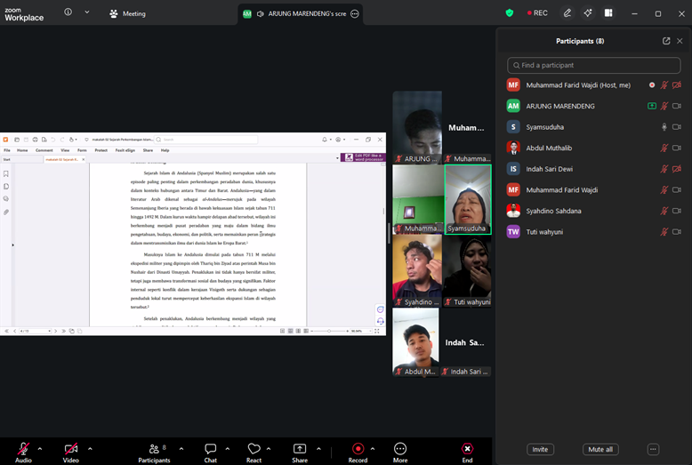Open the Share menu in shared PDF
The height and width of the screenshot is (465, 692).
[x=148, y=150]
